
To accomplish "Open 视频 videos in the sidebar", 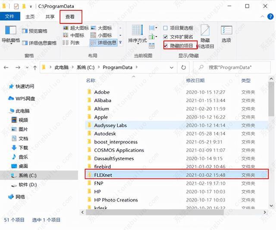I will pos(19,120).
